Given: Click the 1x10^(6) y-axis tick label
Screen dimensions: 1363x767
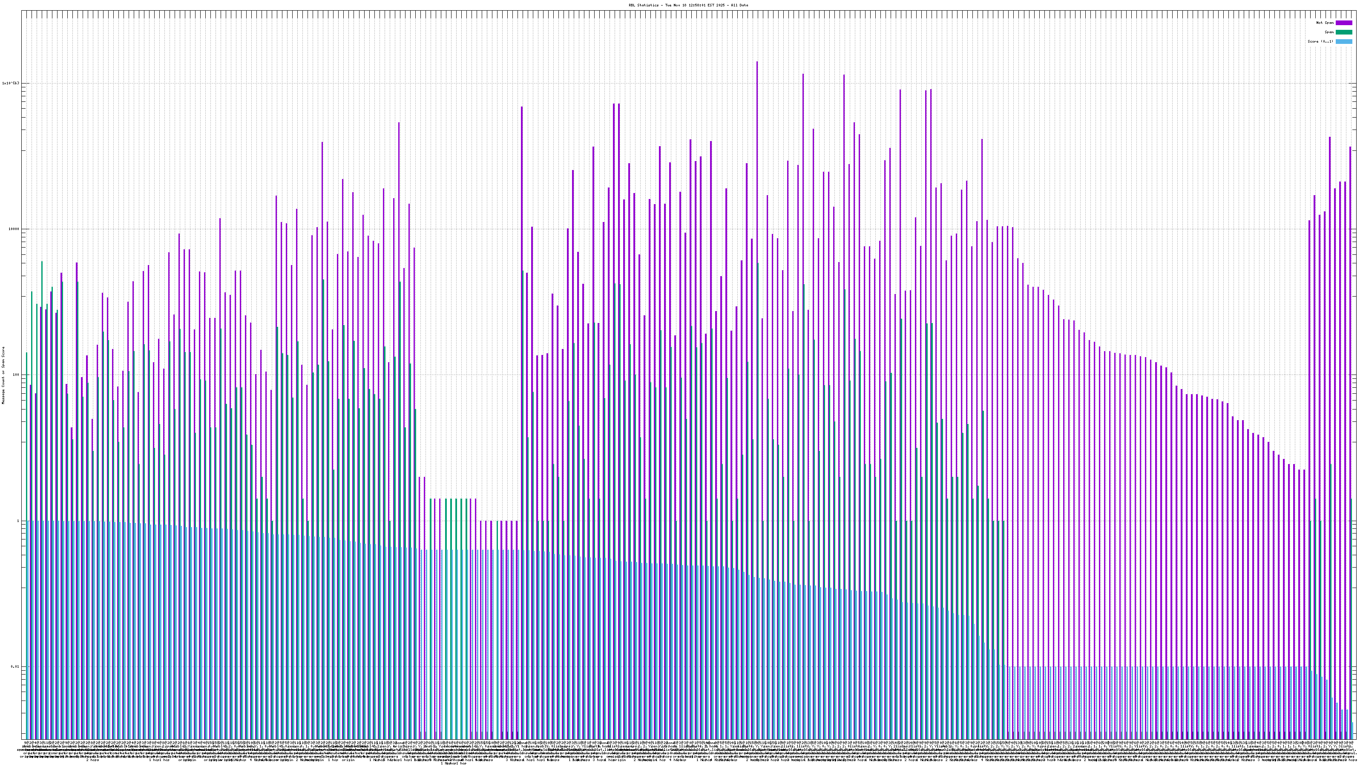Looking at the screenshot, I should pos(11,83).
